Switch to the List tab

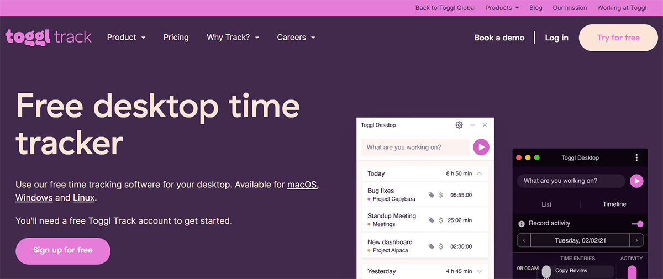click(546, 204)
